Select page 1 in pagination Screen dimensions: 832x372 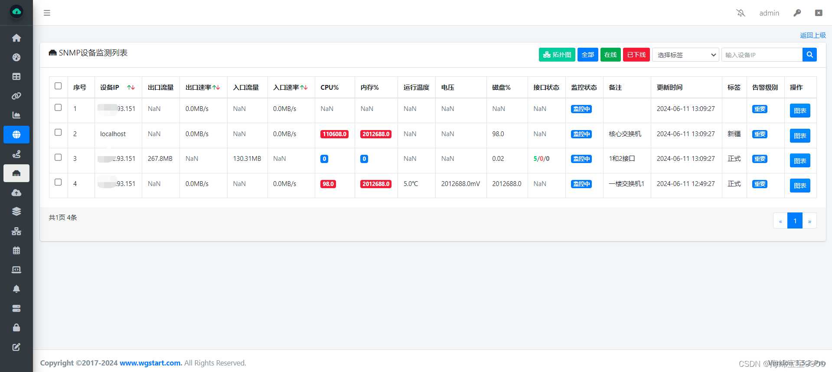pyautogui.click(x=795, y=221)
